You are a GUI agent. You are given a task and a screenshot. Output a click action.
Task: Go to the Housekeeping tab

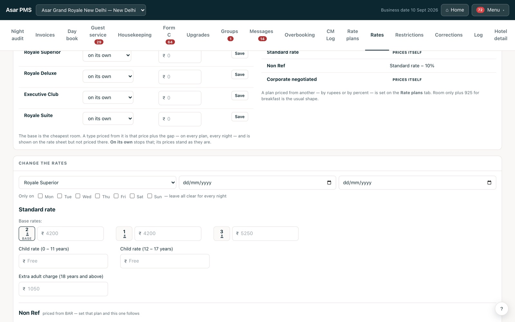pyautogui.click(x=135, y=35)
